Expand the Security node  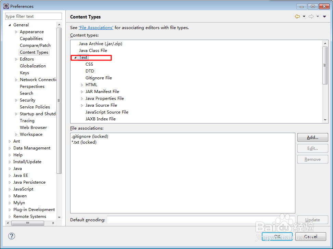(16, 100)
